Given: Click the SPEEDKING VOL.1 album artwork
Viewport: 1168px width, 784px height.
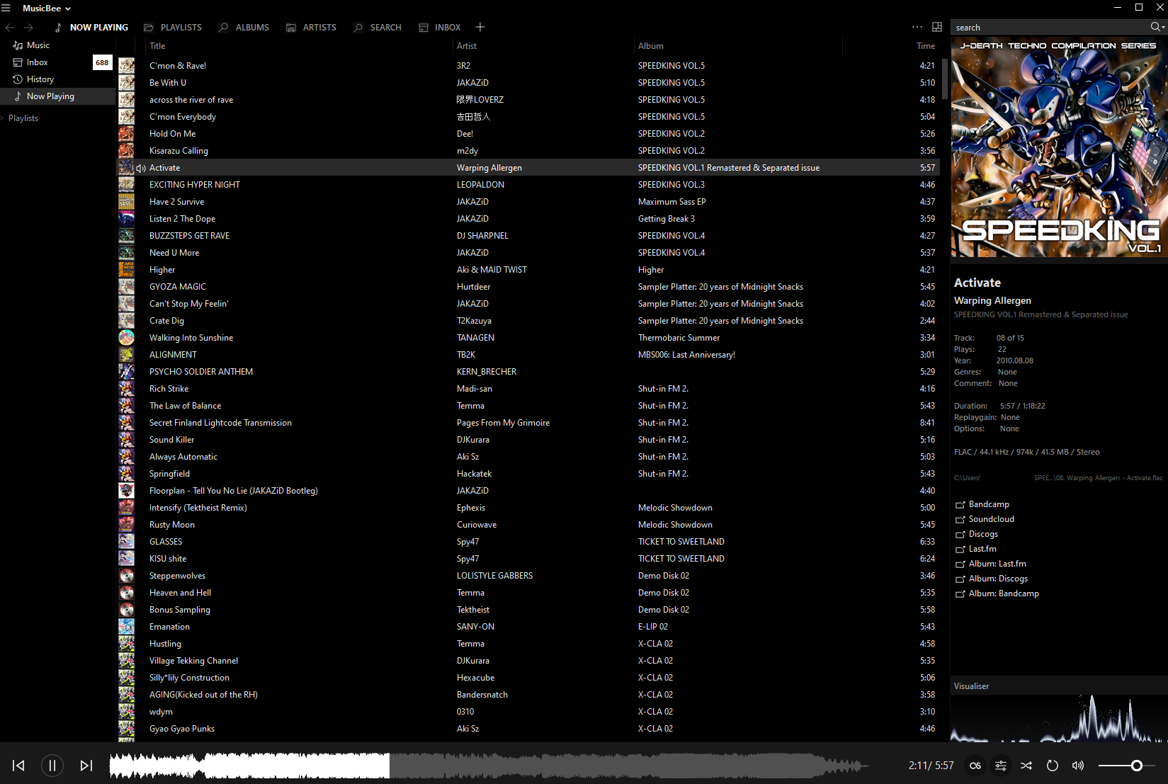Looking at the screenshot, I should point(1059,147).
